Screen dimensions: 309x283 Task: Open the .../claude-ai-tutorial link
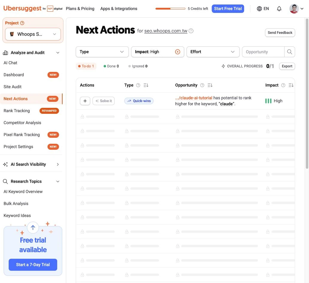tap(194, 98)
